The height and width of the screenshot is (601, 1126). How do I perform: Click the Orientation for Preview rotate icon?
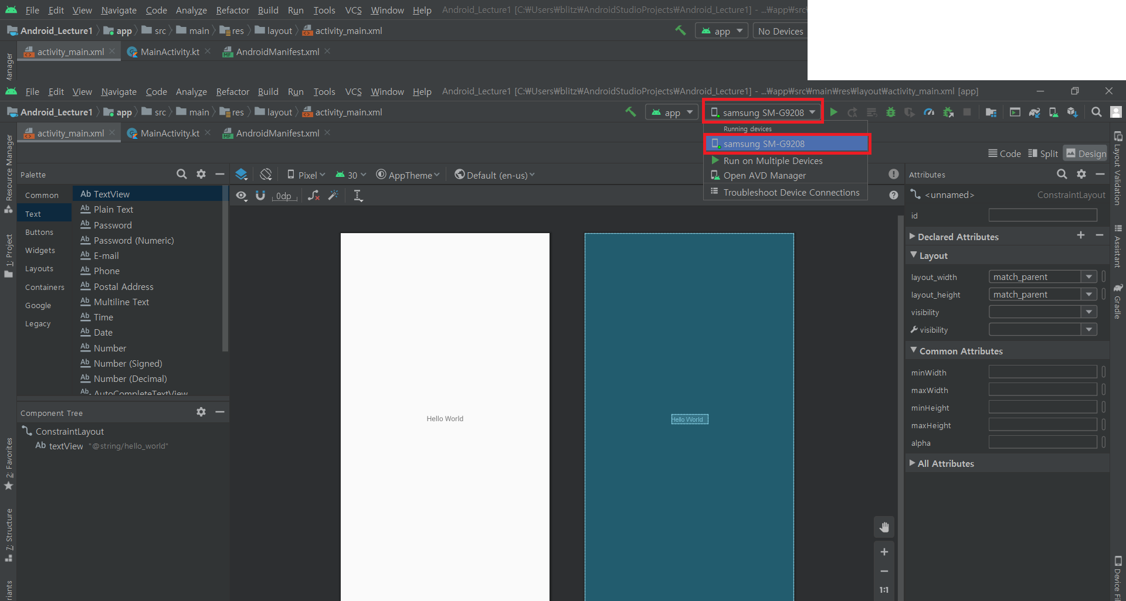coord(266,175)
